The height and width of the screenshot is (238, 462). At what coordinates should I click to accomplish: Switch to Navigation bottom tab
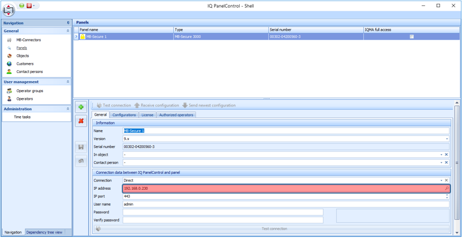[13, 232]
